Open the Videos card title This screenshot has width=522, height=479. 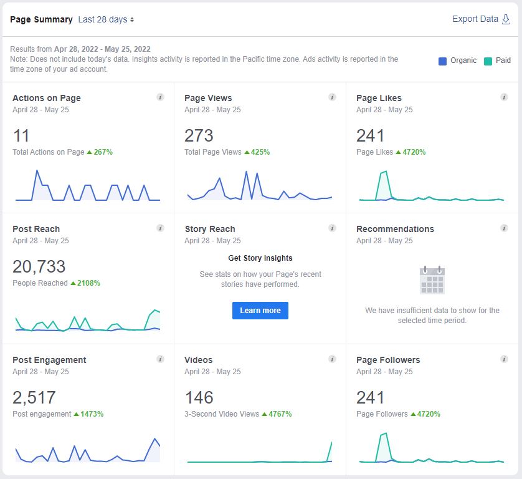pos(199,360)
